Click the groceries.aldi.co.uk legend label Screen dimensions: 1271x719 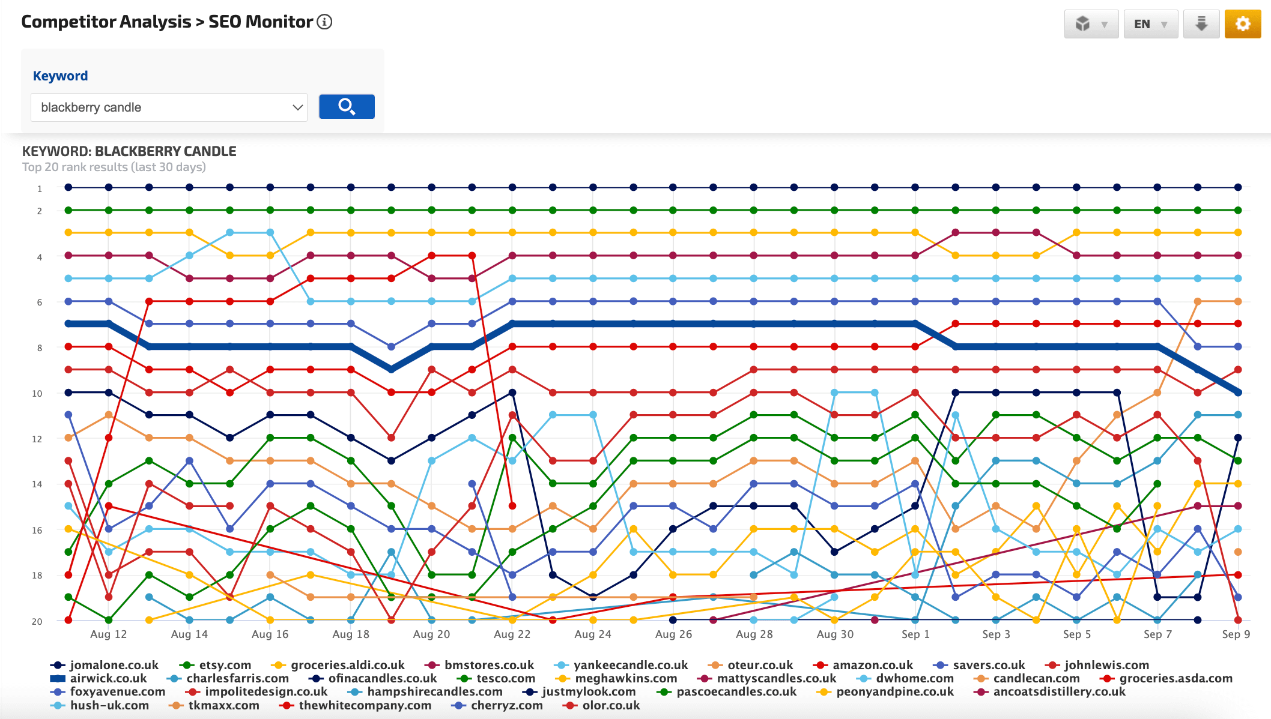tap(347, 664)
